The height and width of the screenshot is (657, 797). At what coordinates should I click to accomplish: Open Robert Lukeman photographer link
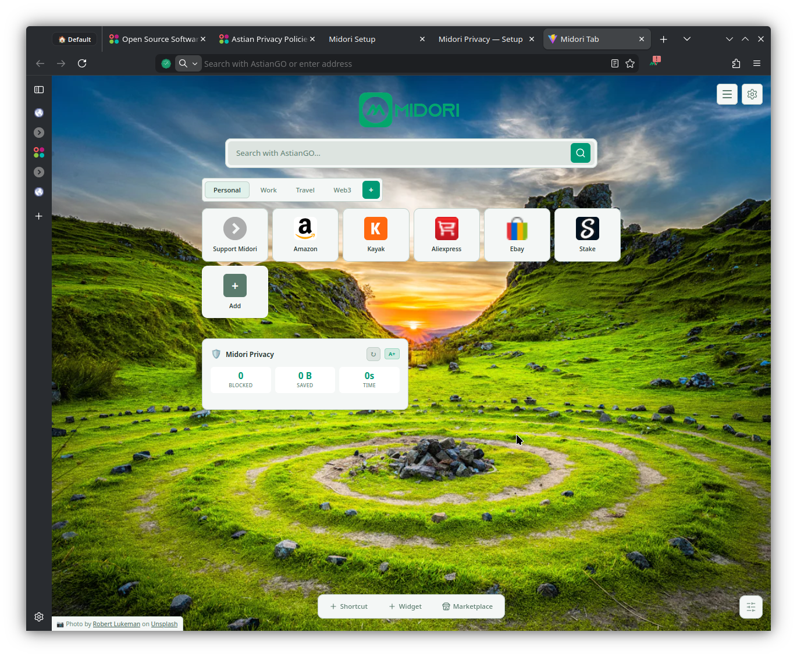coord(116,624)
